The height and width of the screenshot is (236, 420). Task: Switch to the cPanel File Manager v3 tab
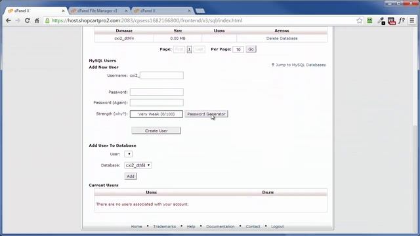pyautogui.click(x=97, y=10)
